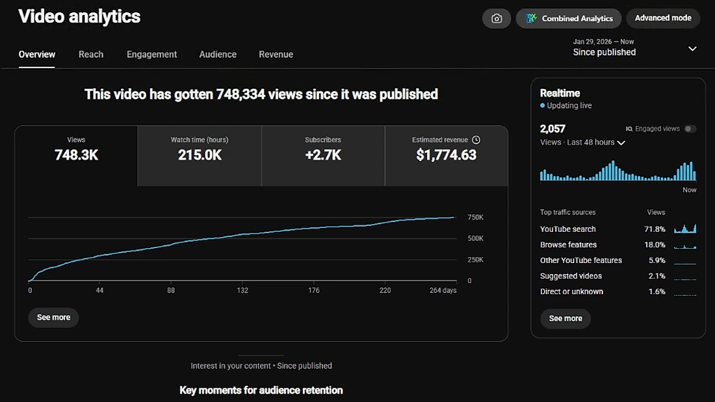Select the Subscribers metric card
The image size is (715, 402).
pos(323,156)
